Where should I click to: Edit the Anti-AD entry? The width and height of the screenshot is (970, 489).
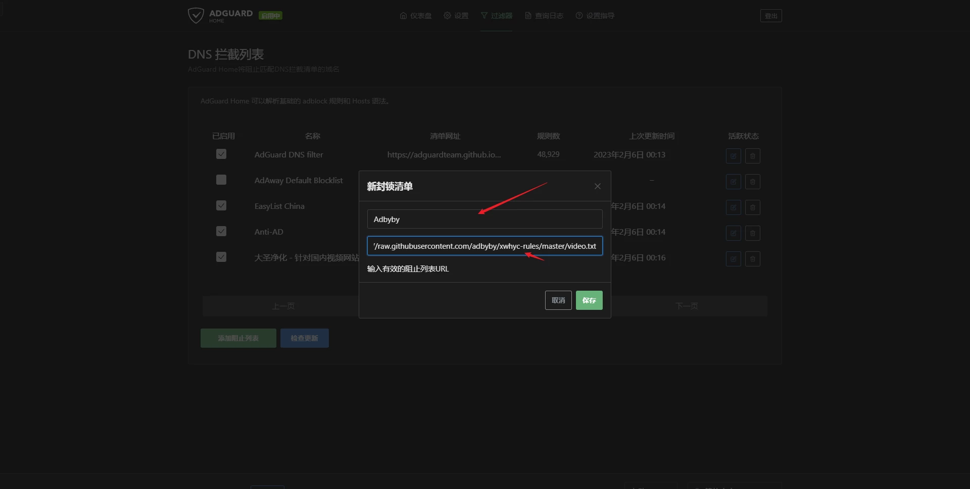[734, 233]
